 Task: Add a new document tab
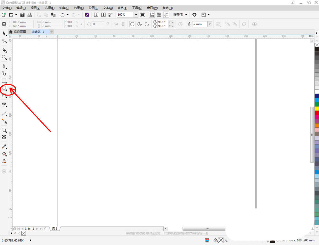tap(52, 32)
